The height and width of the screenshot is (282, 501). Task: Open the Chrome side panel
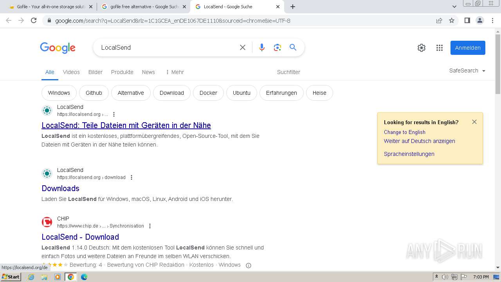point(467,20)
